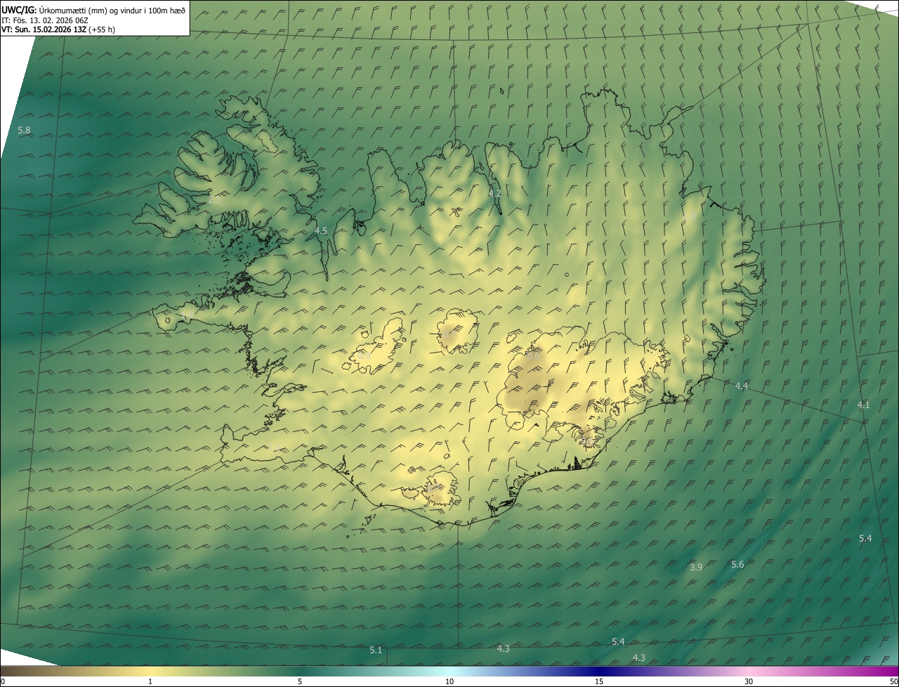This screenshot has height=687, width=899.
Task: Click the color scale tick label 15
Action: pos(598,682)
